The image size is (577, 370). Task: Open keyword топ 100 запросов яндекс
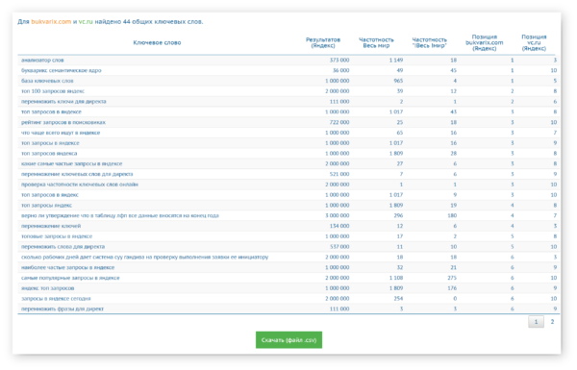53,91
